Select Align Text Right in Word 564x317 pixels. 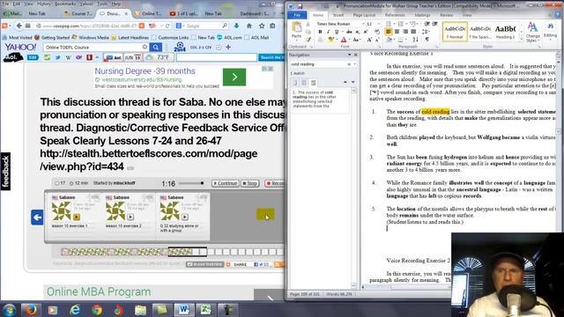(x=405, y=32)
